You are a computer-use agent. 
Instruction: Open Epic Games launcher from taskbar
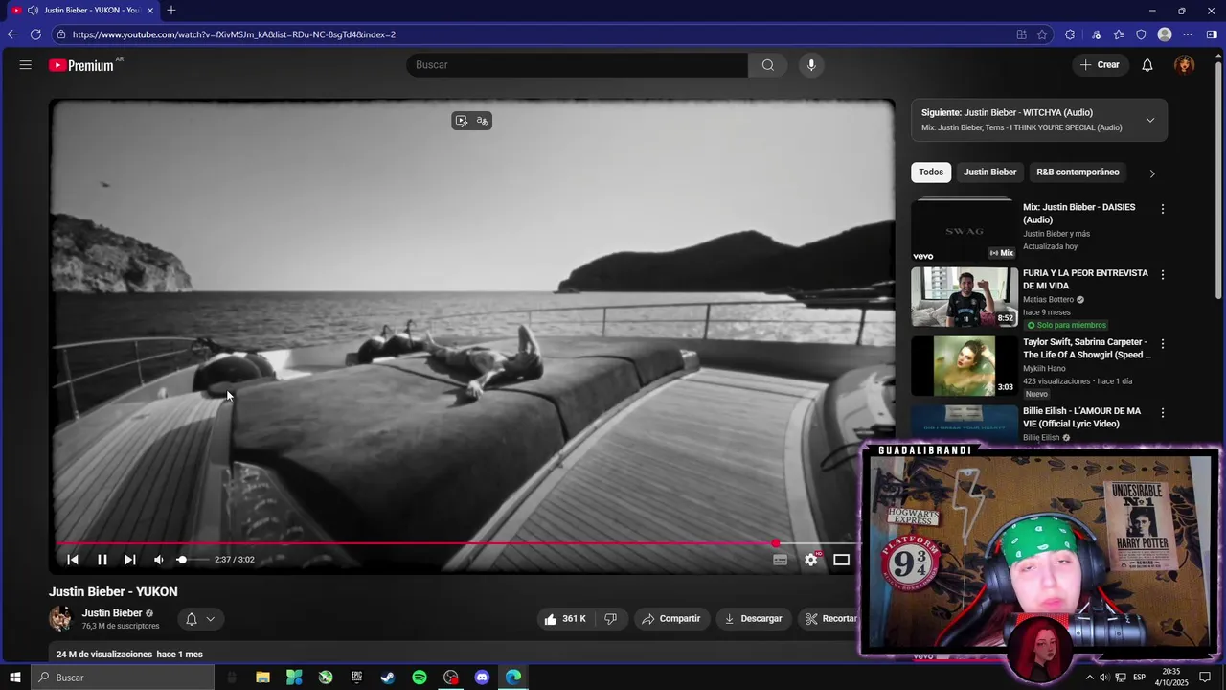(x=356, y=678)
